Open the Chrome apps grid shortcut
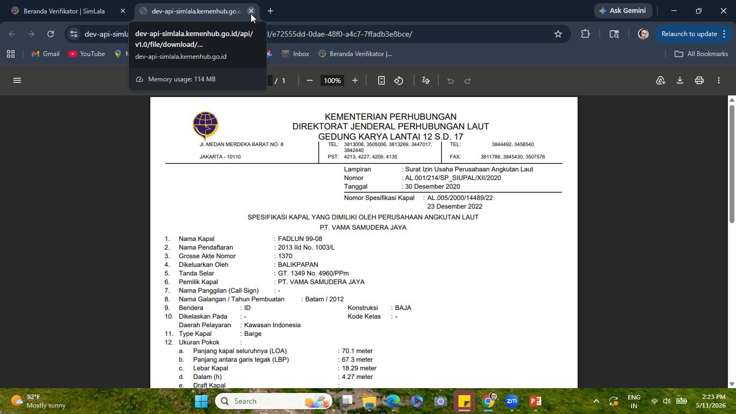The width and height of the screenshot is (736, 414). 11,54
